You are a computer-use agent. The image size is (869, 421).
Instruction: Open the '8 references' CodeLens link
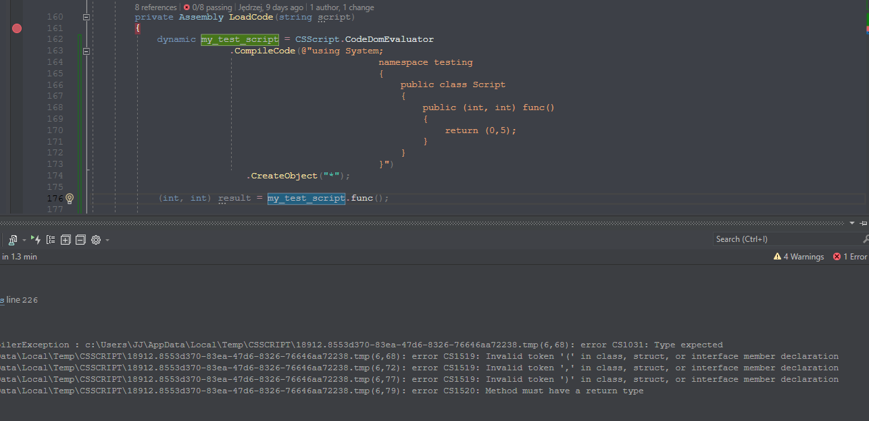click(155, 7)
